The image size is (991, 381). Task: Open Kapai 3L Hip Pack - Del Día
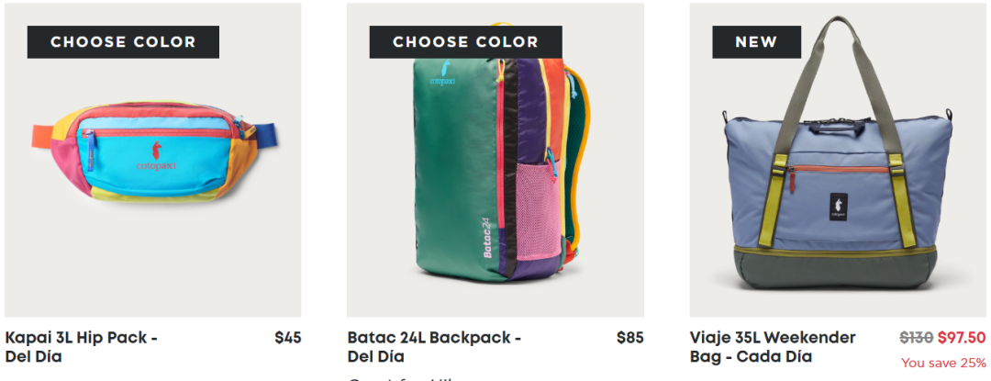click(81, 347)
